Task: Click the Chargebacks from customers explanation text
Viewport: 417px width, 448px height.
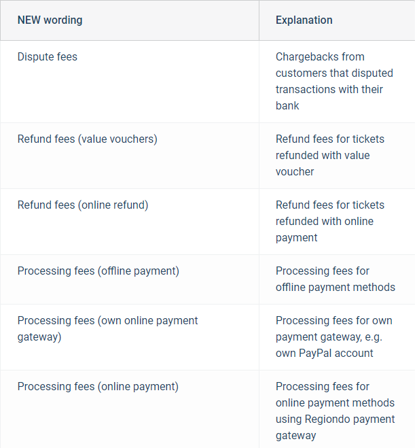Action: tap(334, 81)
